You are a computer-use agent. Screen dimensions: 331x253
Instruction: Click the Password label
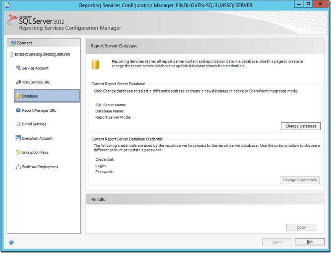coord(105,172)
